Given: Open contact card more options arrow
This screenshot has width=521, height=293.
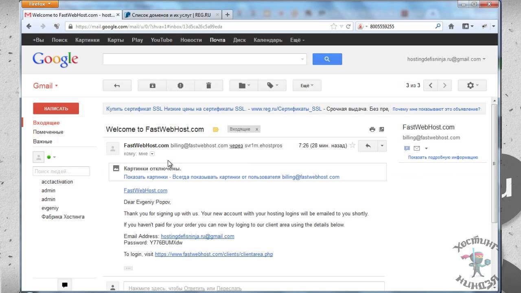Looking at the screenshot, I should coord(426,149).
